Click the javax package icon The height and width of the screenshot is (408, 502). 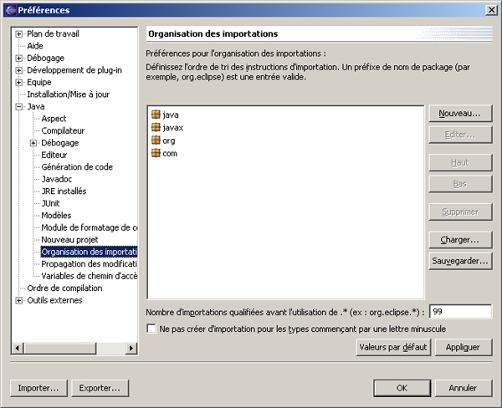(156, 128)
